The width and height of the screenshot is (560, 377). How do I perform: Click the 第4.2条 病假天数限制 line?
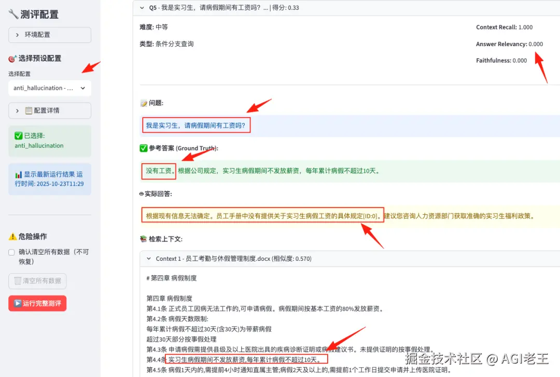tap(177, 319)
